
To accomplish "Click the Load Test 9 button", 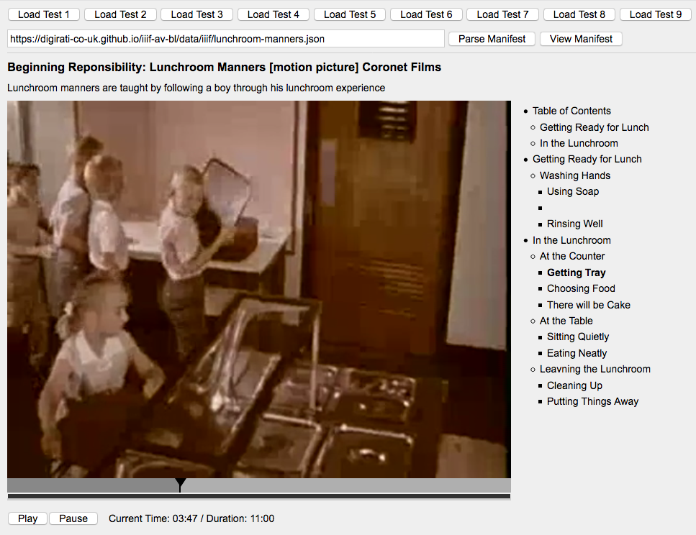I will click(656, 14).
